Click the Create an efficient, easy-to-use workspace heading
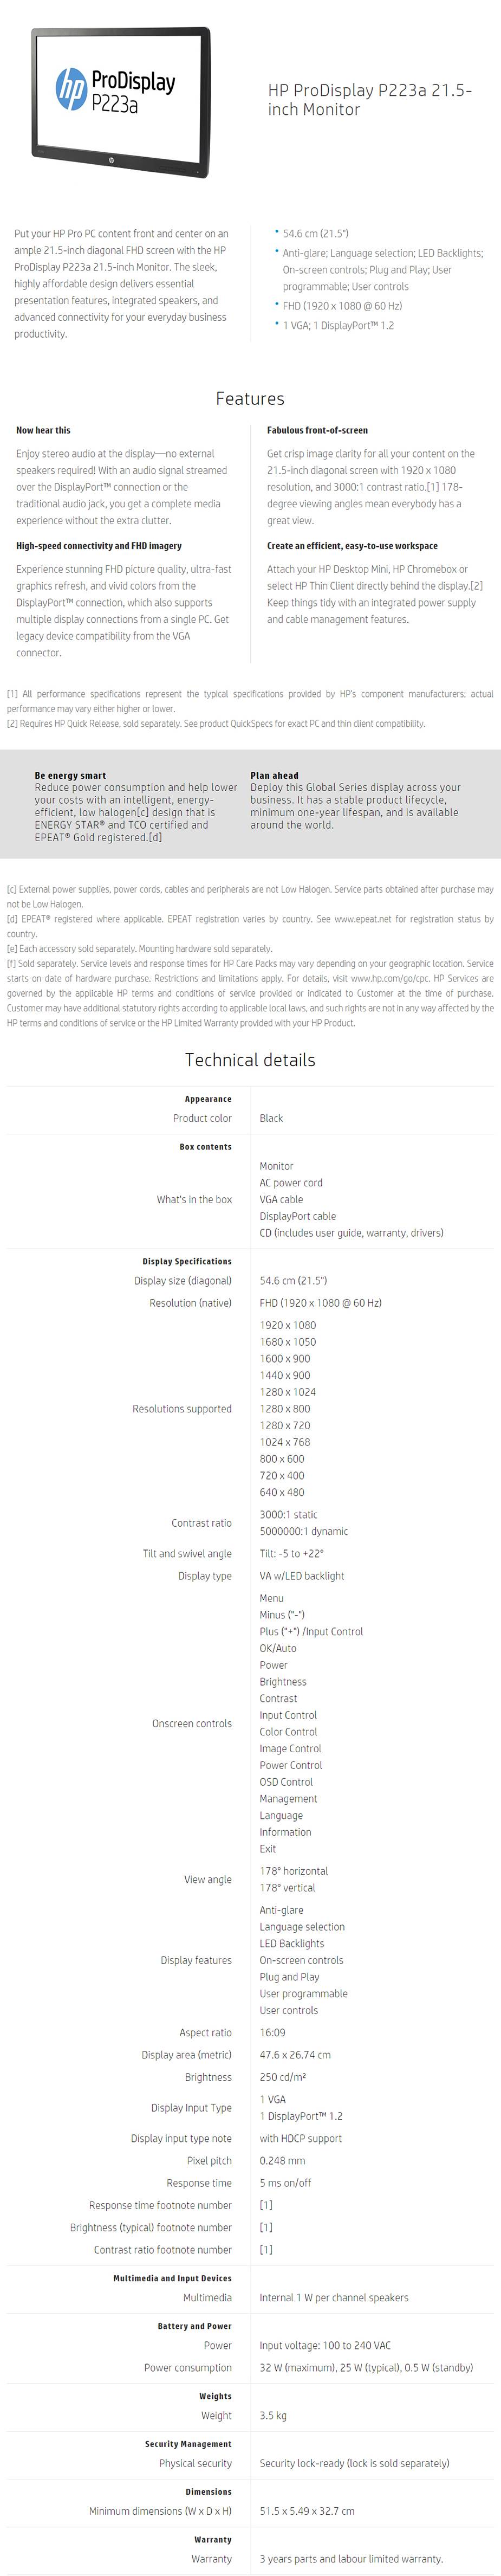The image size is (501, 2576). [352, 546]
